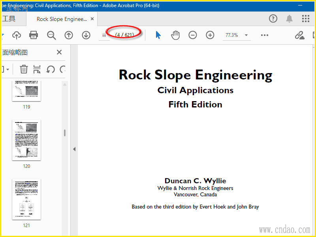Open the find text magnifier tool

51,35
